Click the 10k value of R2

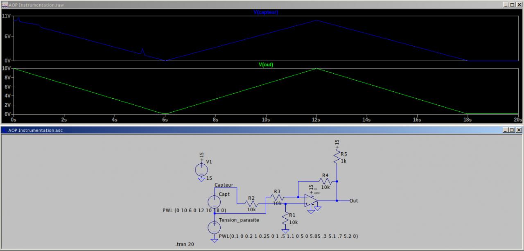(251, 210)
